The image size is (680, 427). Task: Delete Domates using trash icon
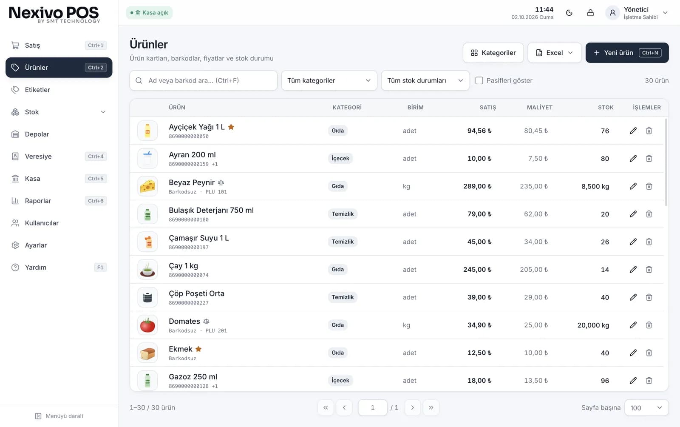[649, 325]
